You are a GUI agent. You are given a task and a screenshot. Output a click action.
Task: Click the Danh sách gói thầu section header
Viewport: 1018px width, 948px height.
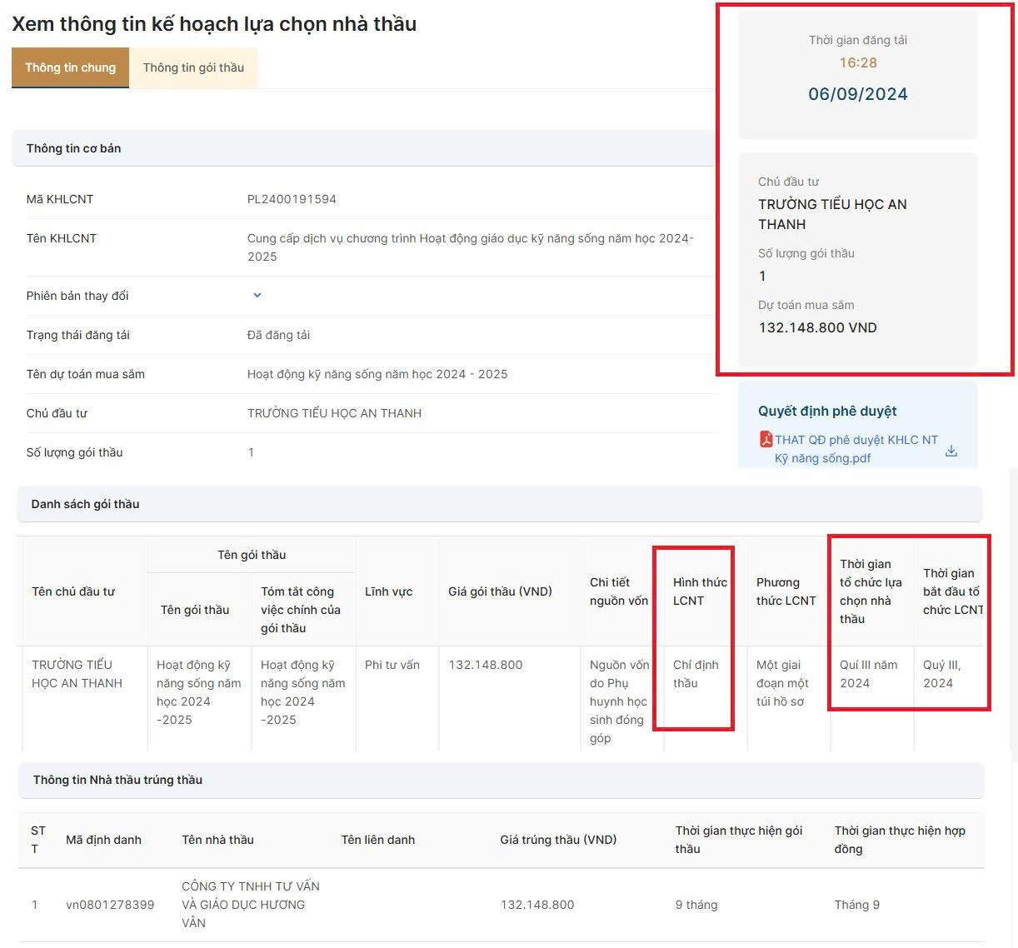click(x=500, y=504)
